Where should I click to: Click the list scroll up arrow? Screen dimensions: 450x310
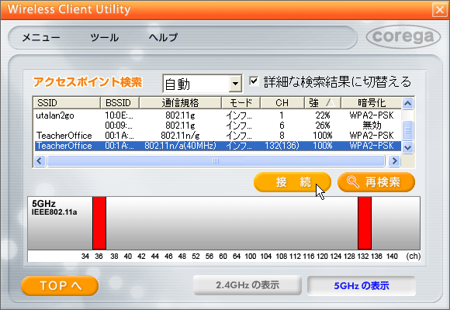coord(408,103)
